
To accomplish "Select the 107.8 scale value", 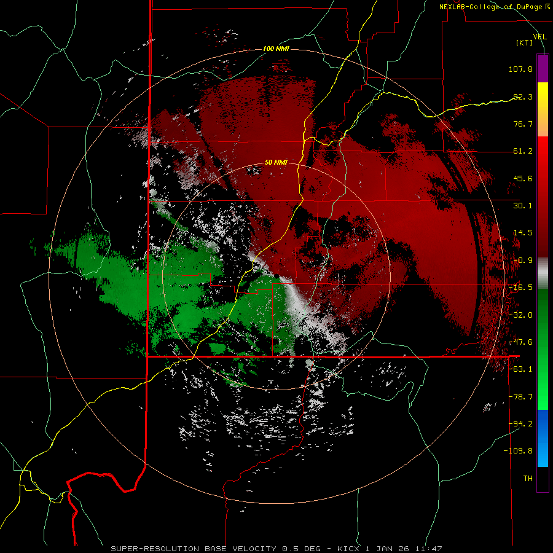I will (520, 69).
